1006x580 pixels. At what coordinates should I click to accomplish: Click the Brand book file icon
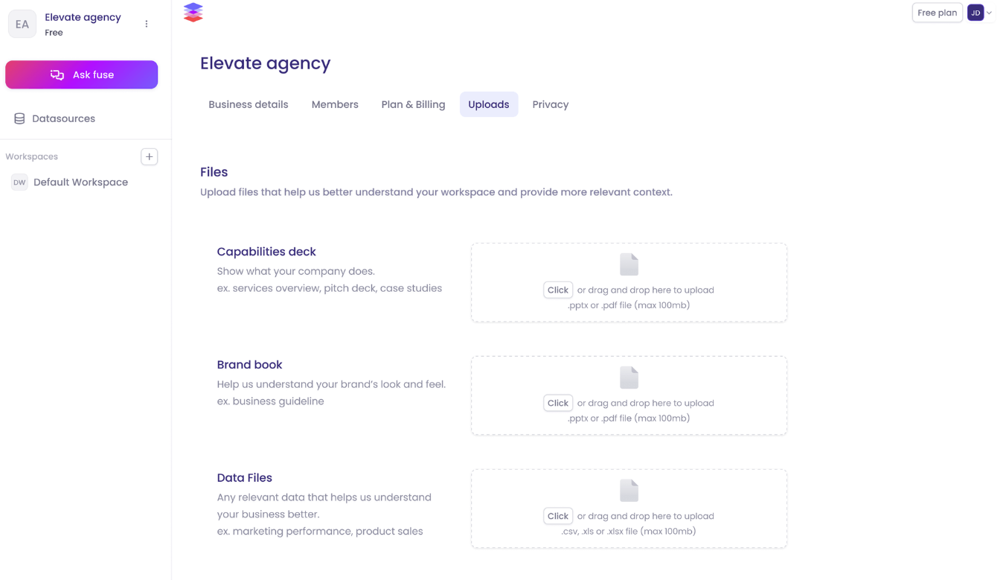pos(629,378)
